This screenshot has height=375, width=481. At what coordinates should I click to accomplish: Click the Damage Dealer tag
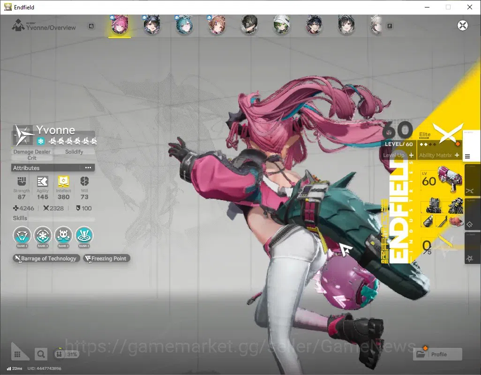click(x=32, y=152)
